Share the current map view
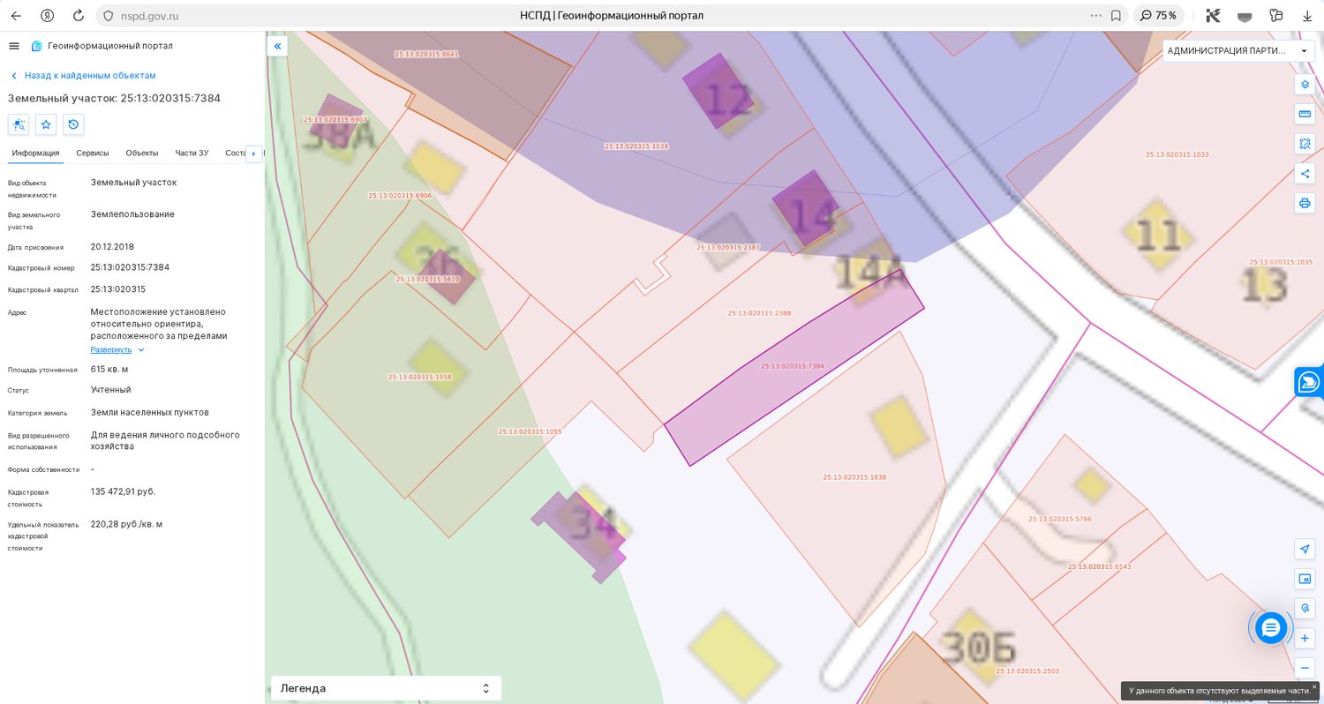This screenshot has width=1324, height=704. point(1305,173)
